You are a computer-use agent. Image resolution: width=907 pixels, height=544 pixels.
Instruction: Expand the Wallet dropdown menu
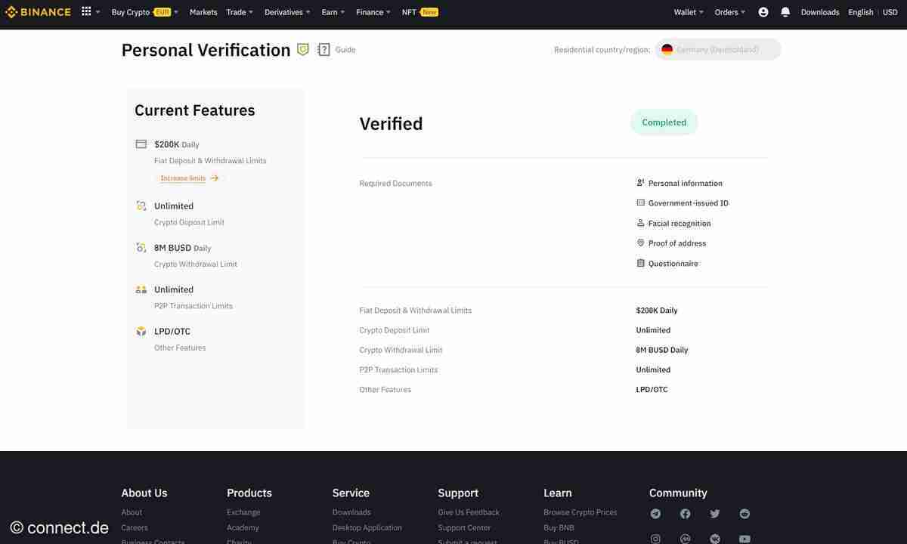tap(688, 12)
